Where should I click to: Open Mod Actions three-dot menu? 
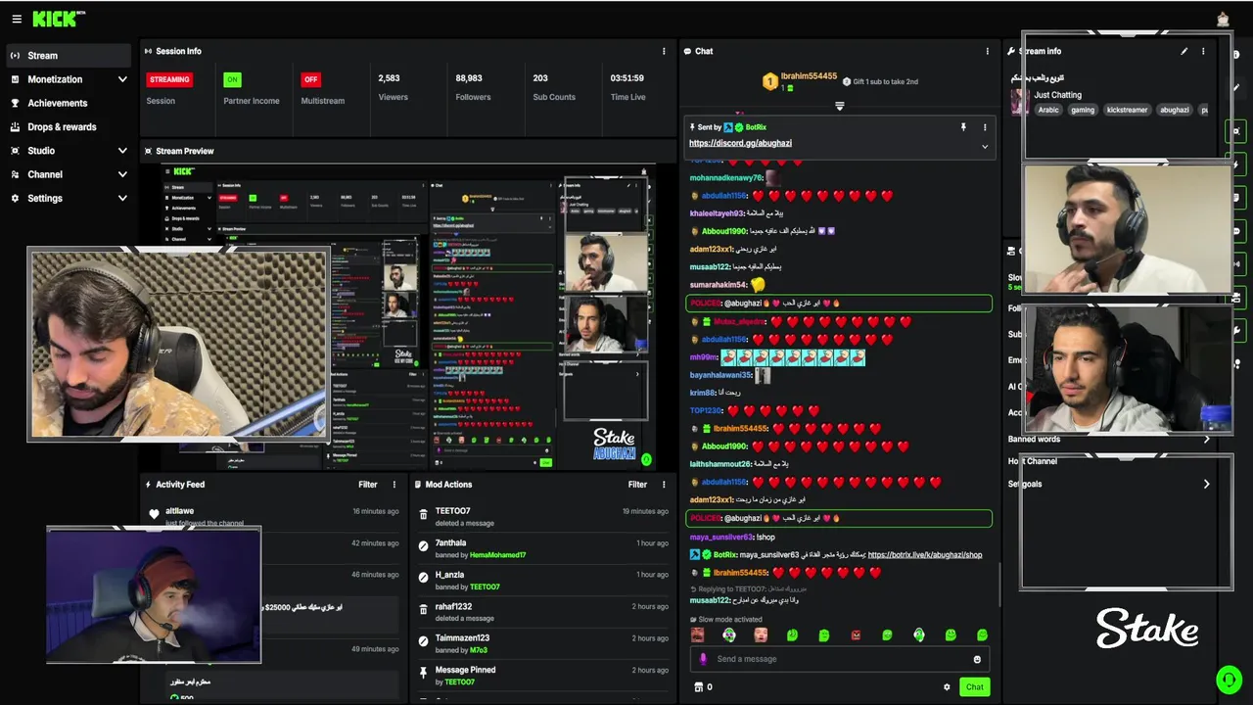coord(664,484)
